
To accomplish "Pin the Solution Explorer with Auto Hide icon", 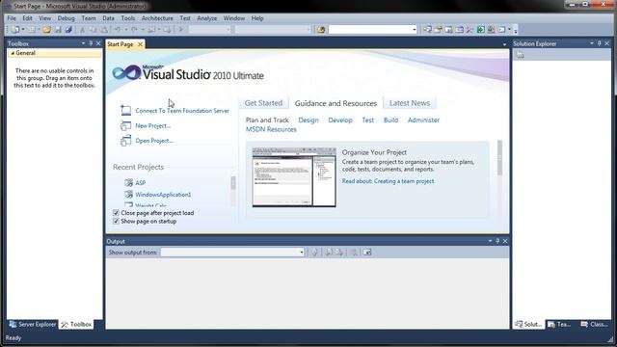I will click(x=600, y=43).
